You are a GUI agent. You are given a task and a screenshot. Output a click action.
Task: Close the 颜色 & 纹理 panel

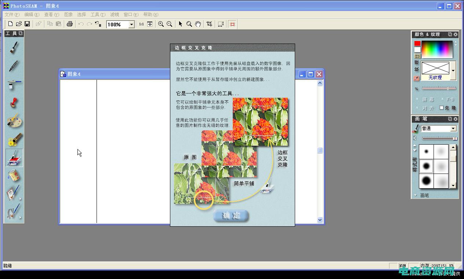pyautogui.click(x=456, y=34)
